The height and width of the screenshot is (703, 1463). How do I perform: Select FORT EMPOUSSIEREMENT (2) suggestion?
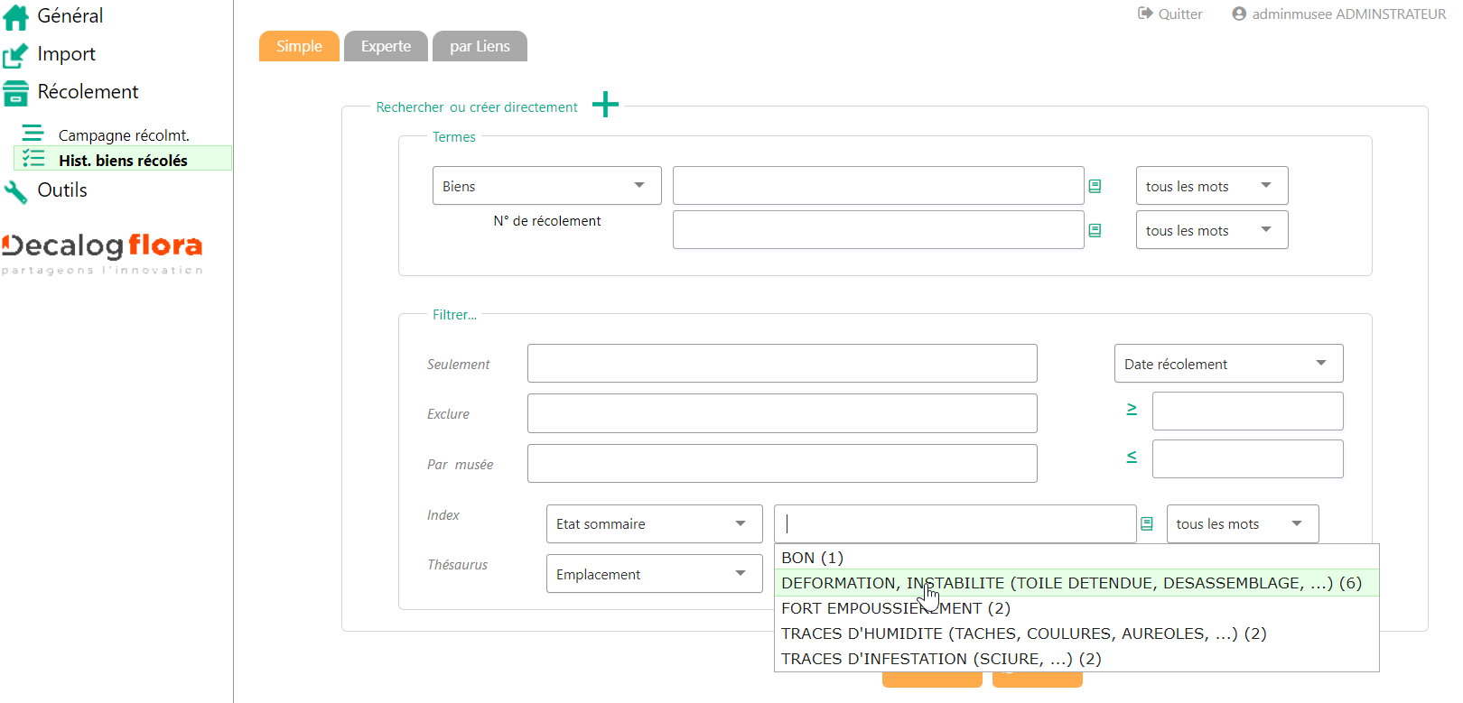[x=895, y=608]
